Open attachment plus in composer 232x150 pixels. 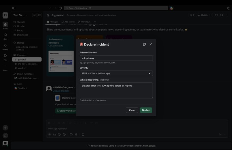pos(50,134)
